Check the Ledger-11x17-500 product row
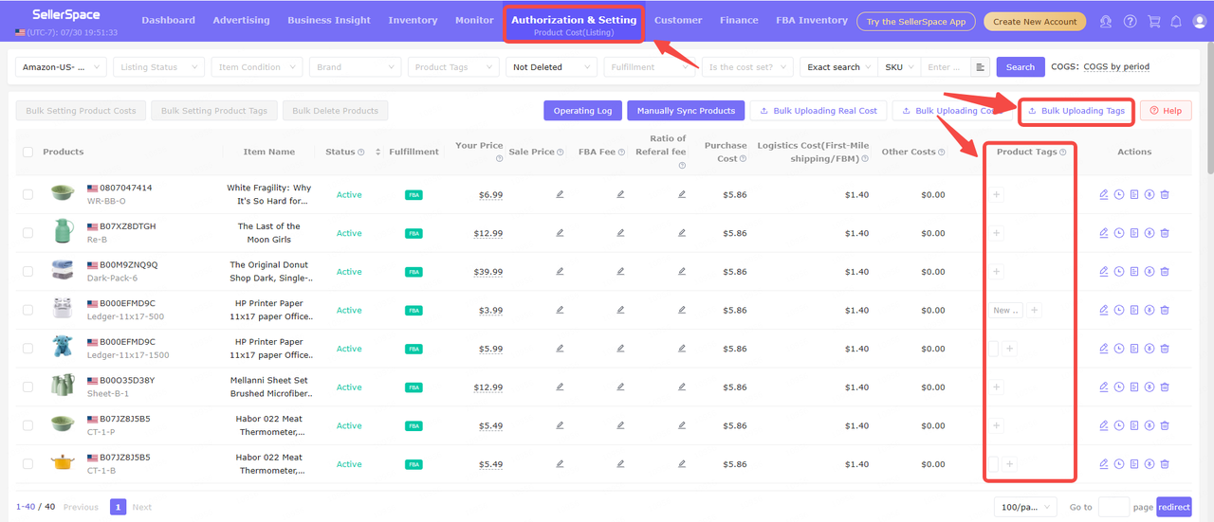1214x522 pixels. [28, 311]
